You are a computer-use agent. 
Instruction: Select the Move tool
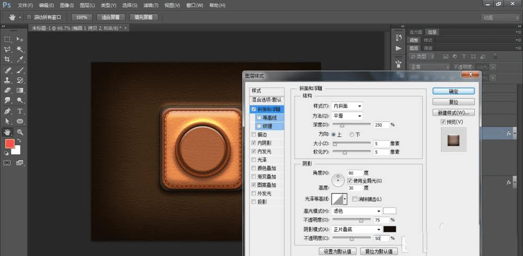coord(20,39)
